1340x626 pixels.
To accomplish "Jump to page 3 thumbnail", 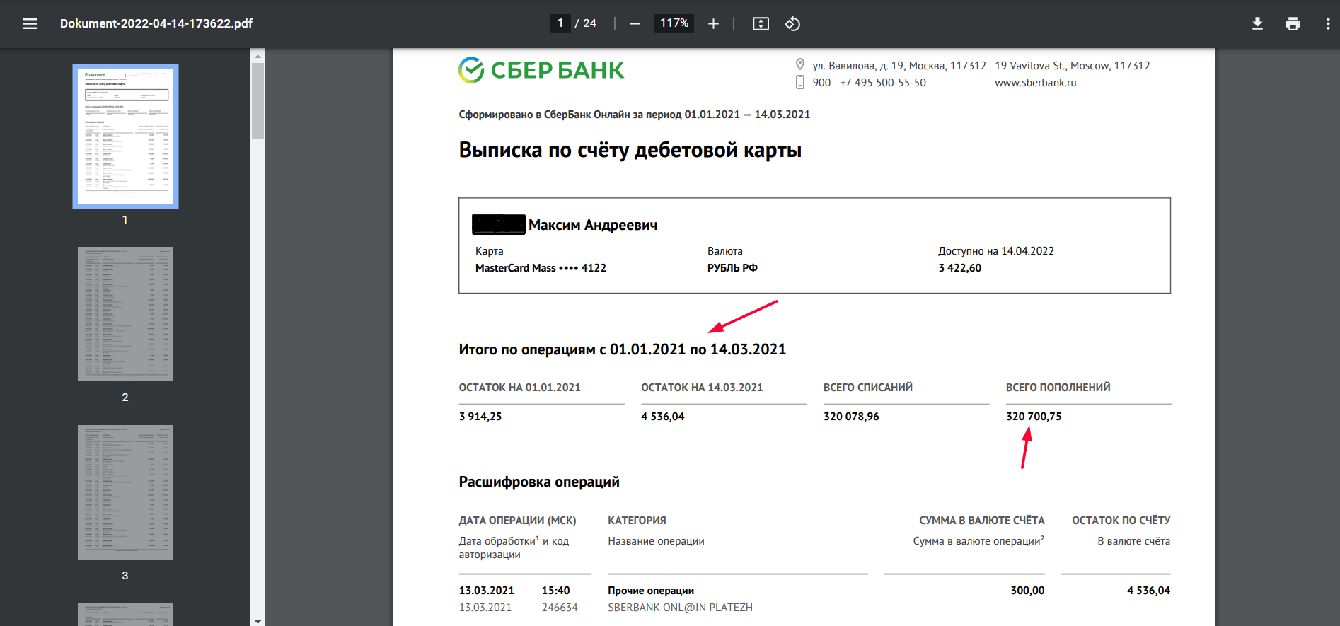I will (125, 492).
